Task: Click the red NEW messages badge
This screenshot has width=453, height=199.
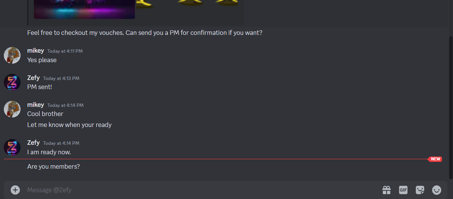Action: coord(435,159)
